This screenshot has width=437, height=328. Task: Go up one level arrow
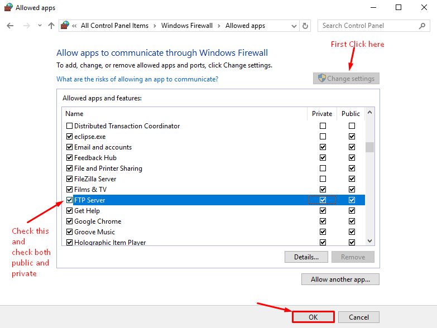tap(51, 26)
